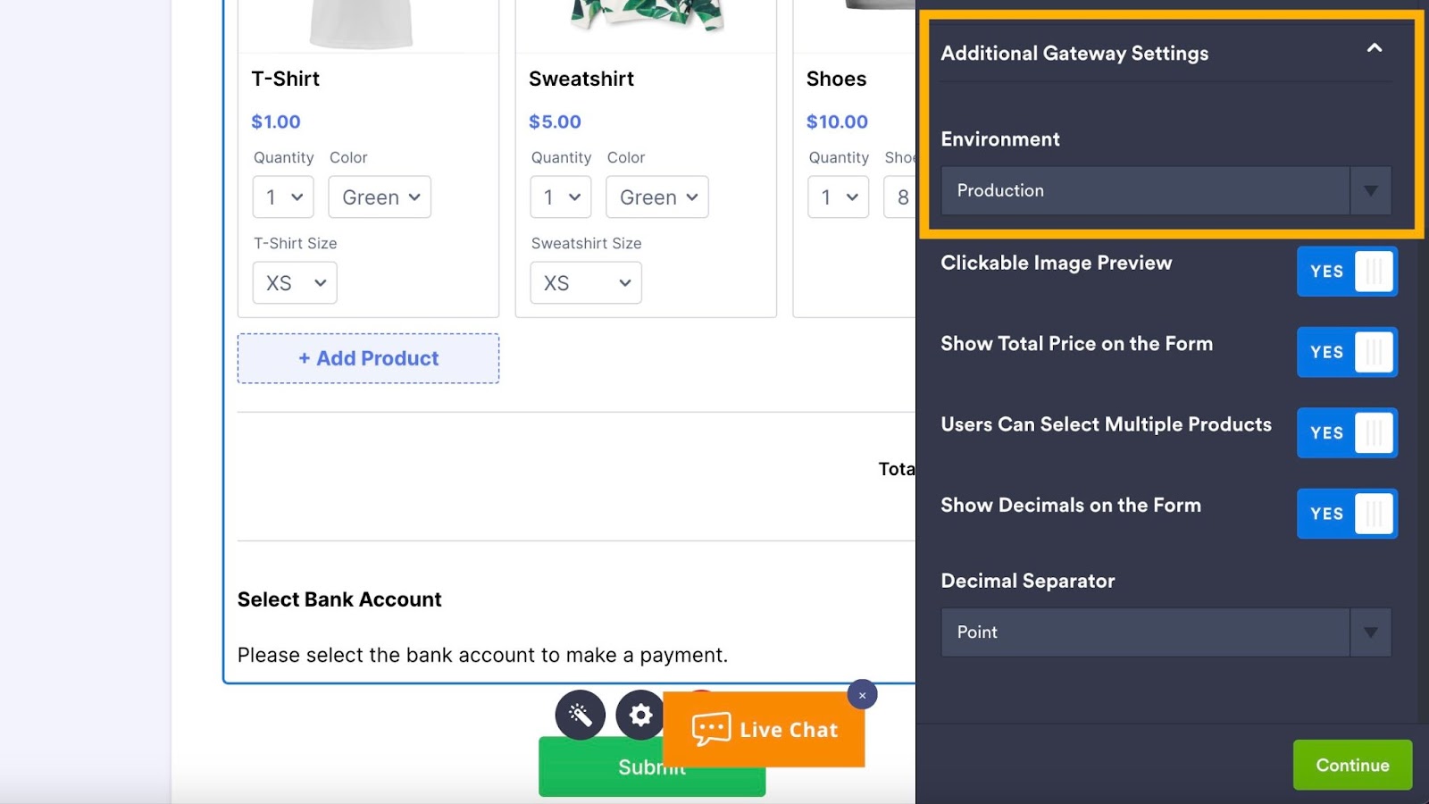Viewport: 1429px width, 804px height.
Task: Open the gear settings icon
Action: pos(640,715)
